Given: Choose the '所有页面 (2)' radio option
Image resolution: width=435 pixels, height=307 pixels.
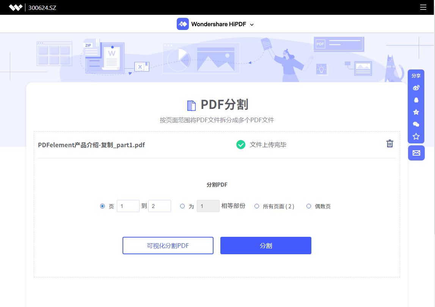Looking at the screenshot, I should 257,206.
